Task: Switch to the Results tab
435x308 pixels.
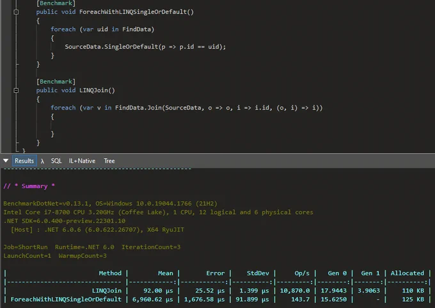Action: click(x=24, y=161)
